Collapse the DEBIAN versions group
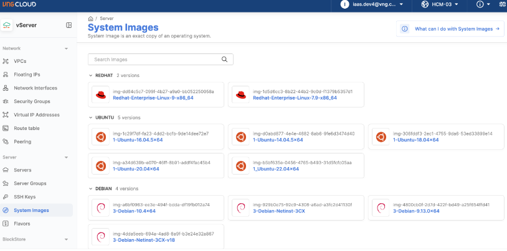The image size is (507, 251). [91, 188]
